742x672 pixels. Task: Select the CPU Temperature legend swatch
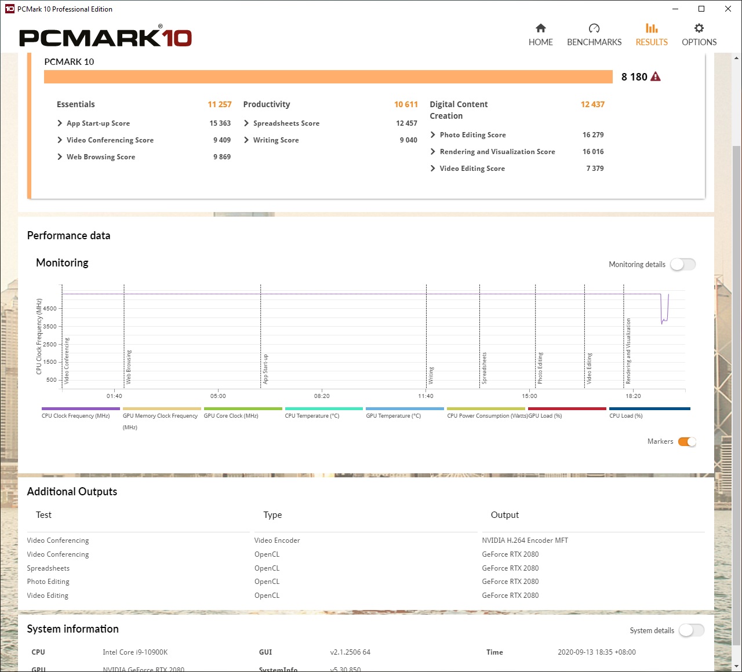click(x=323, y=408)
